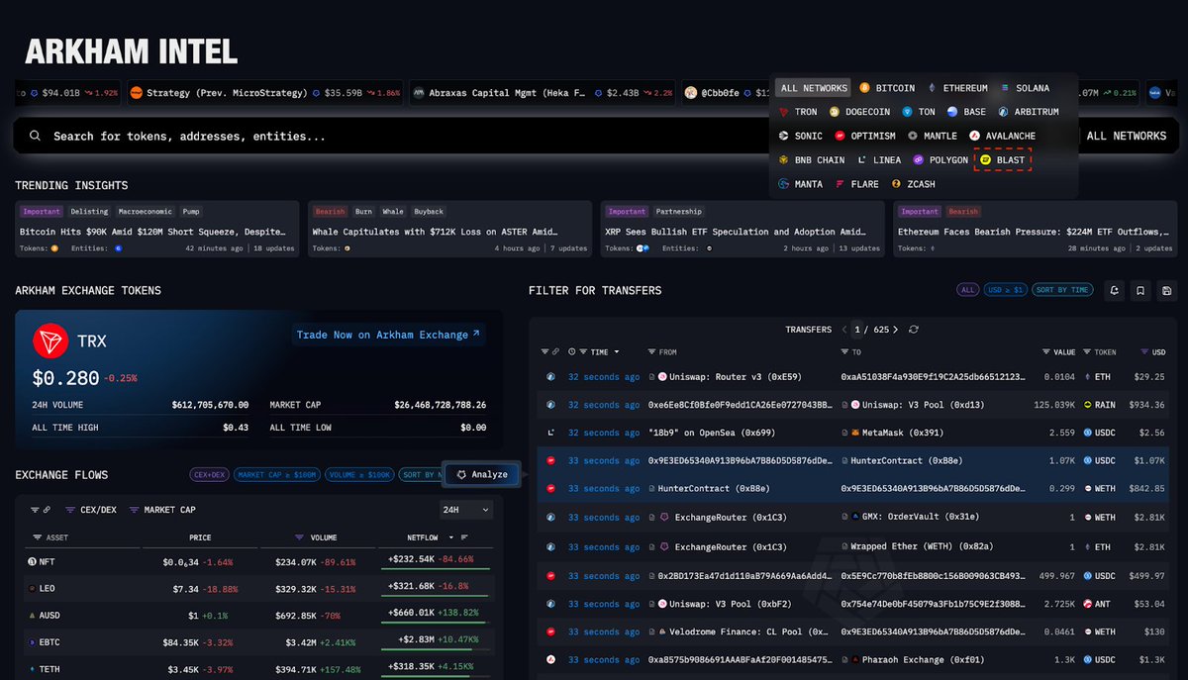
Task: Click the search magnifier icon
Action: pyautogui.click(x=36, y=137)
